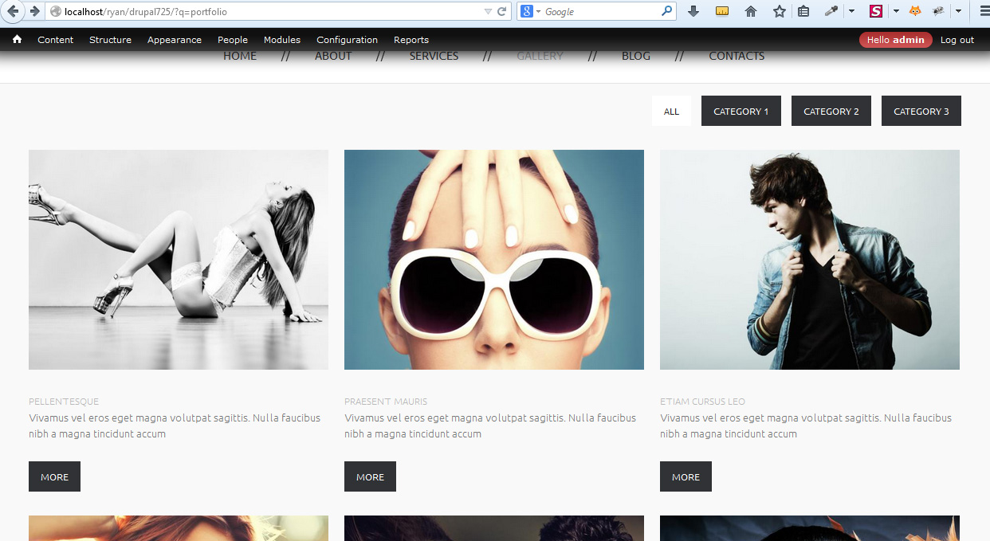
Task: Open the man in denim jacket thumbnail
Action: pos(810,260)
